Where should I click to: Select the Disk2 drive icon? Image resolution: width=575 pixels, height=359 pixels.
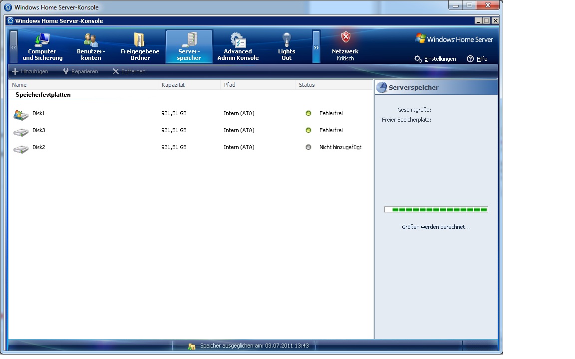pyautogui.click(x=21, y=149)
